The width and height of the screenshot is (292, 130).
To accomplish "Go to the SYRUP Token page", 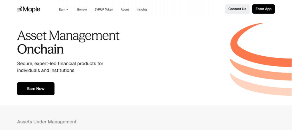I will [104, 9].
